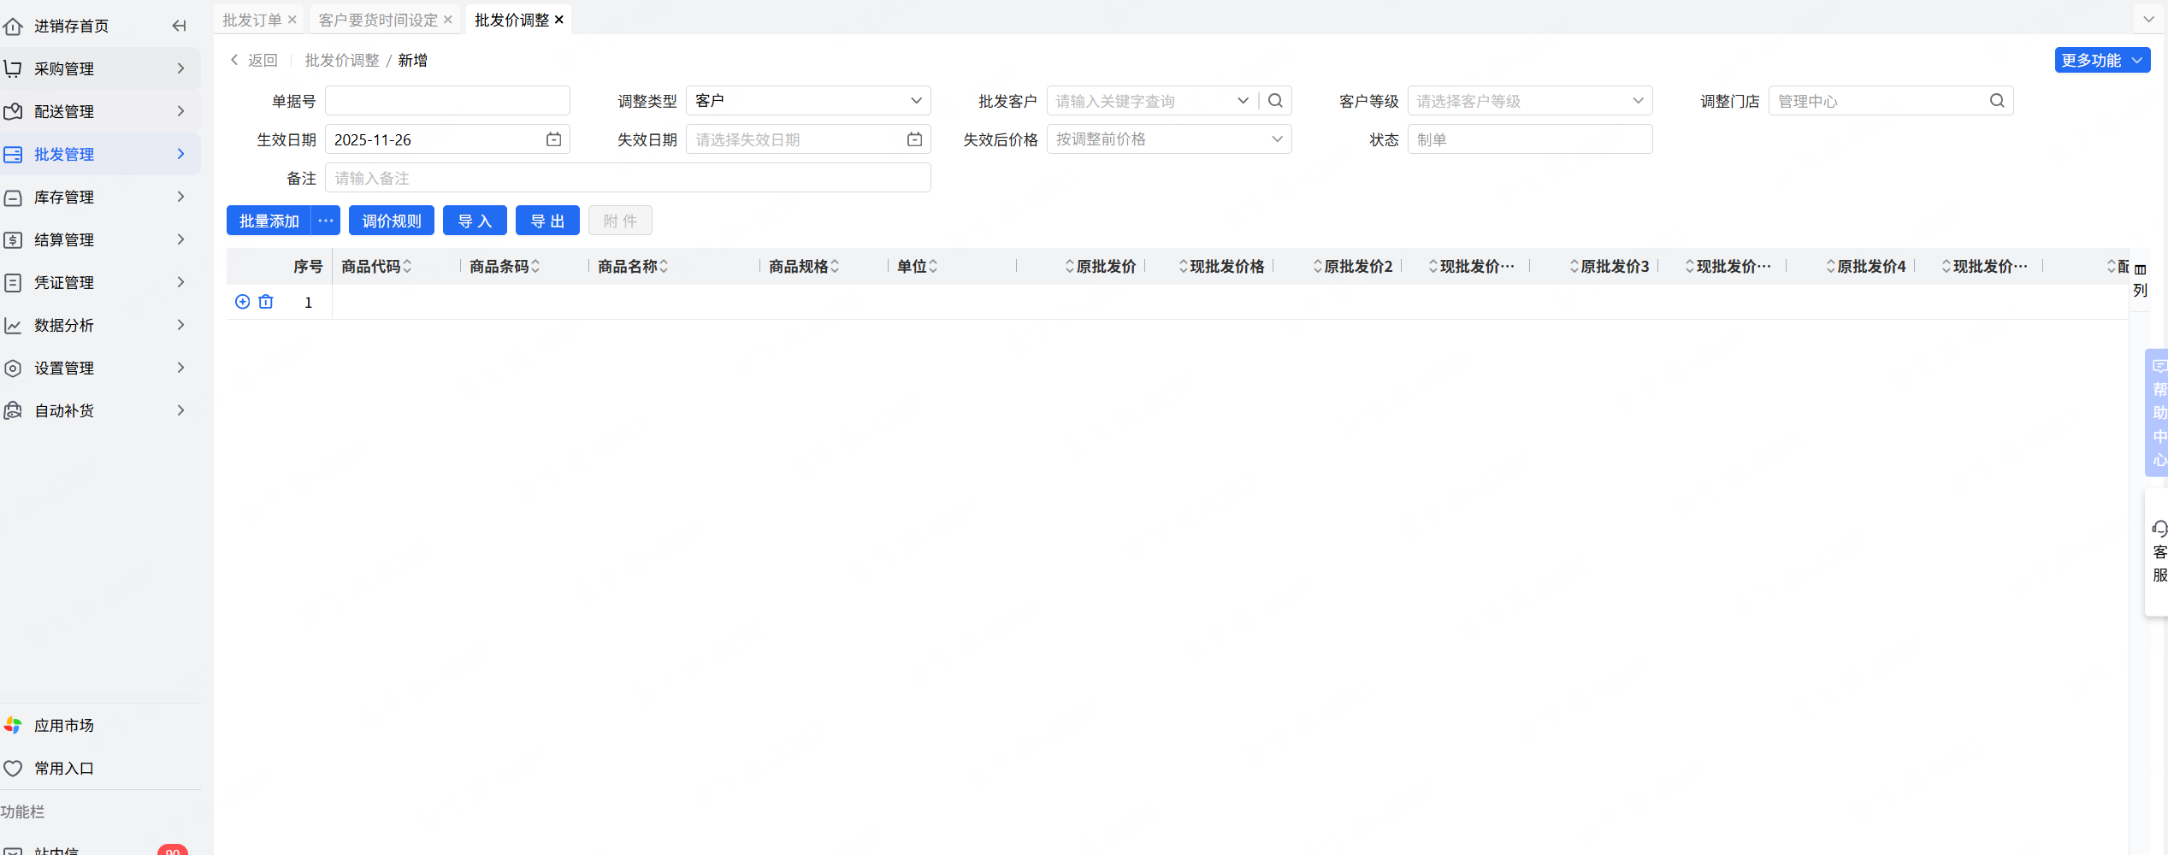Screen dimensions: 2168x855
Task: Sort by 商品规格 column header
Action: tap(805, 267)
